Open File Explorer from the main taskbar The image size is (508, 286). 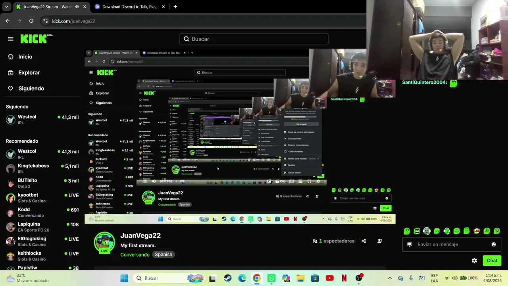tap(300, 278)
